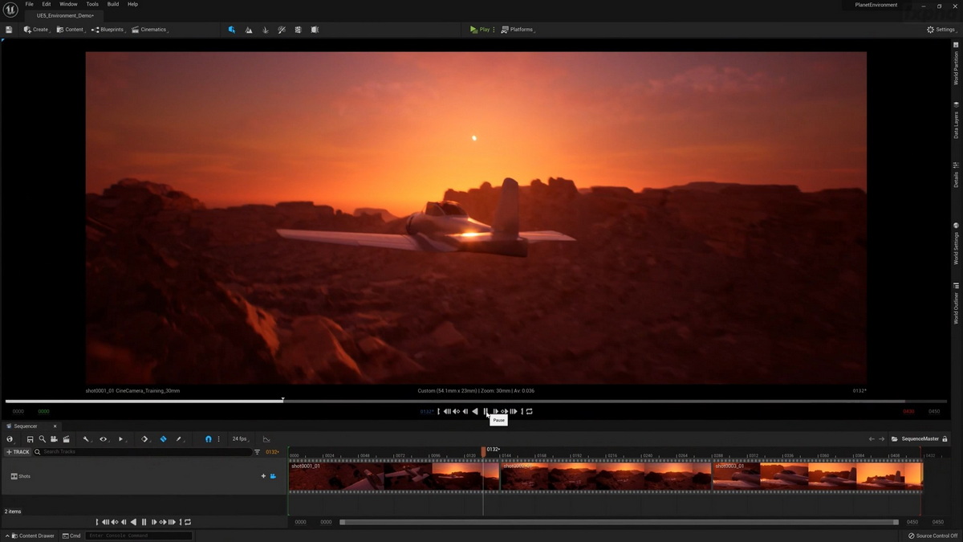Open snapping options three-dot menu
The image size is (963, 542).
[218, 439]
